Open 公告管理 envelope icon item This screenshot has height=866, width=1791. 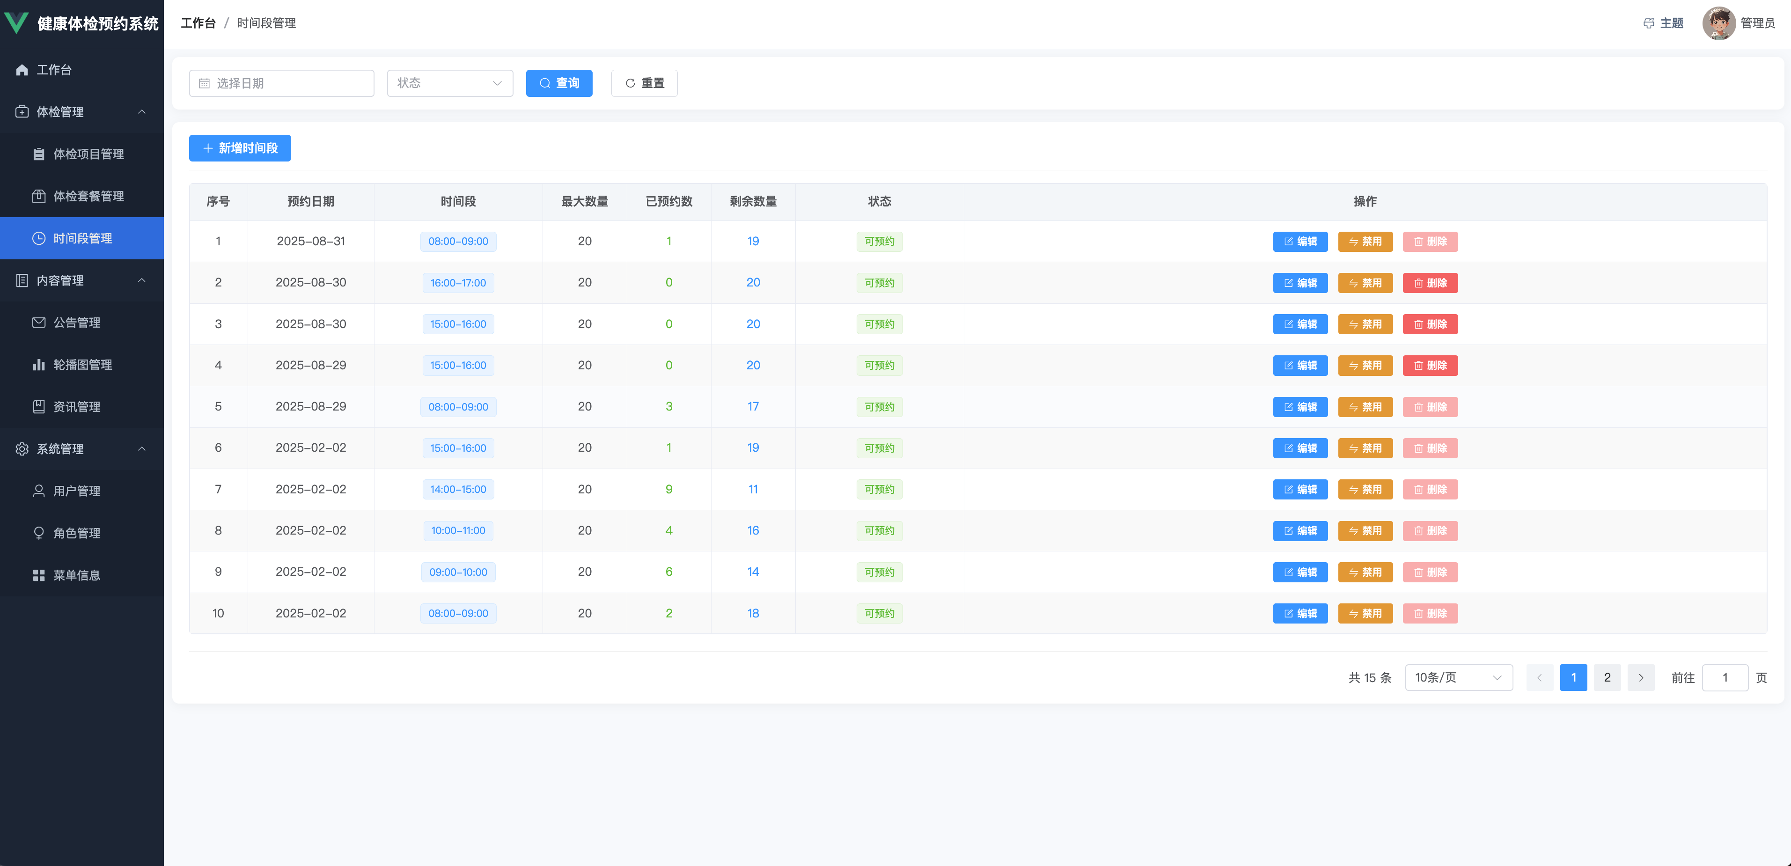click(39, 323)
